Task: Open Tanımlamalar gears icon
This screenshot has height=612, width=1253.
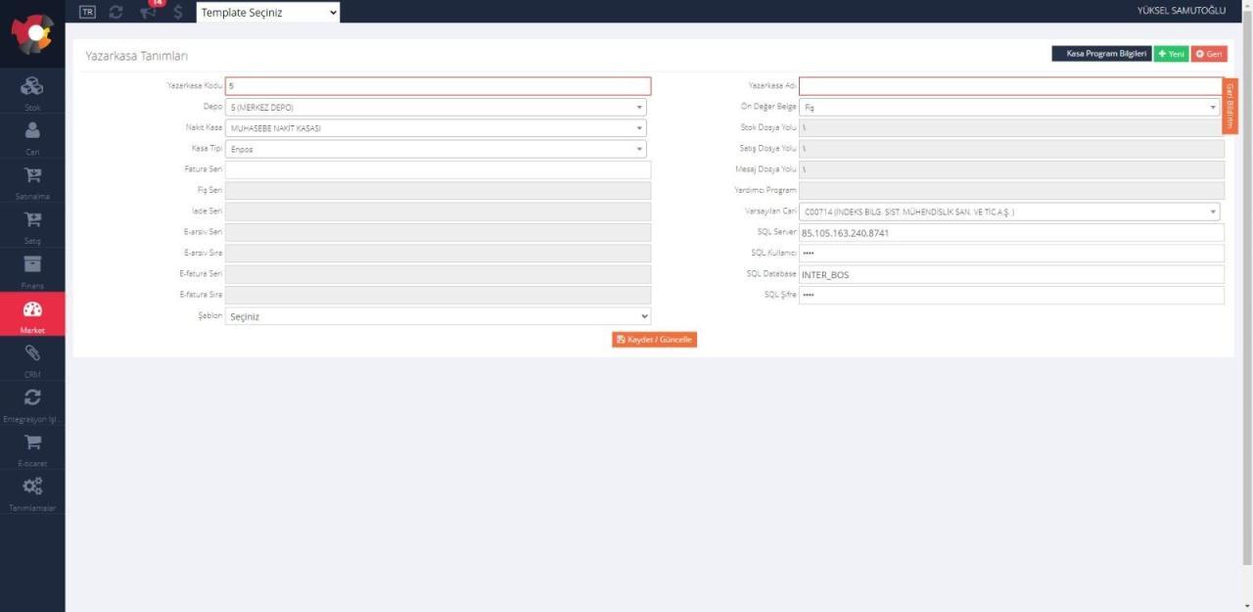Action: [32, 488]
